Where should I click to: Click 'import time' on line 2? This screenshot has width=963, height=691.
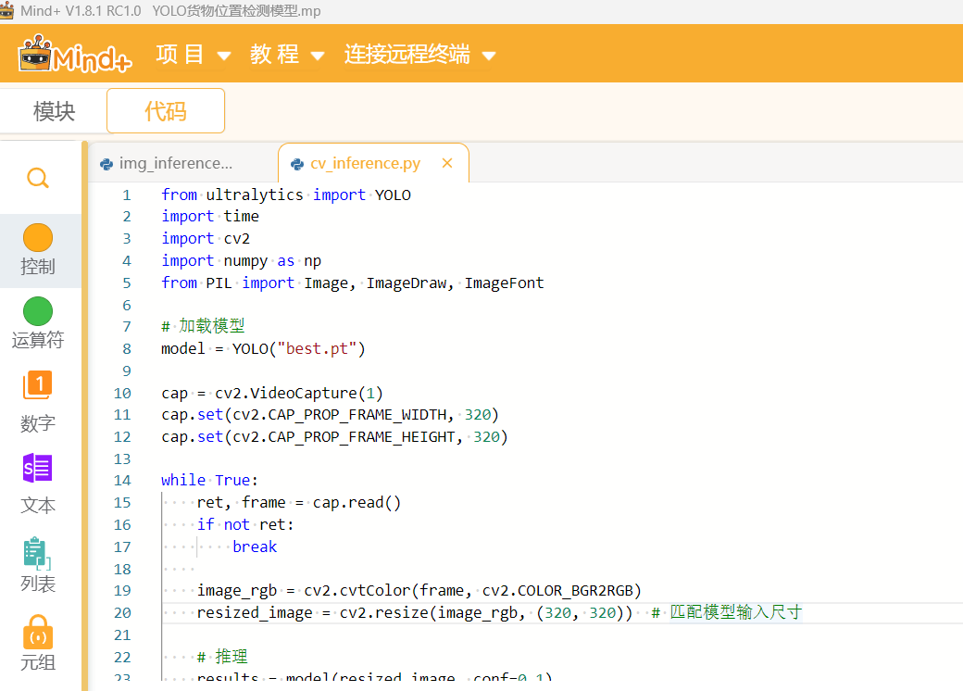(210, 216)
